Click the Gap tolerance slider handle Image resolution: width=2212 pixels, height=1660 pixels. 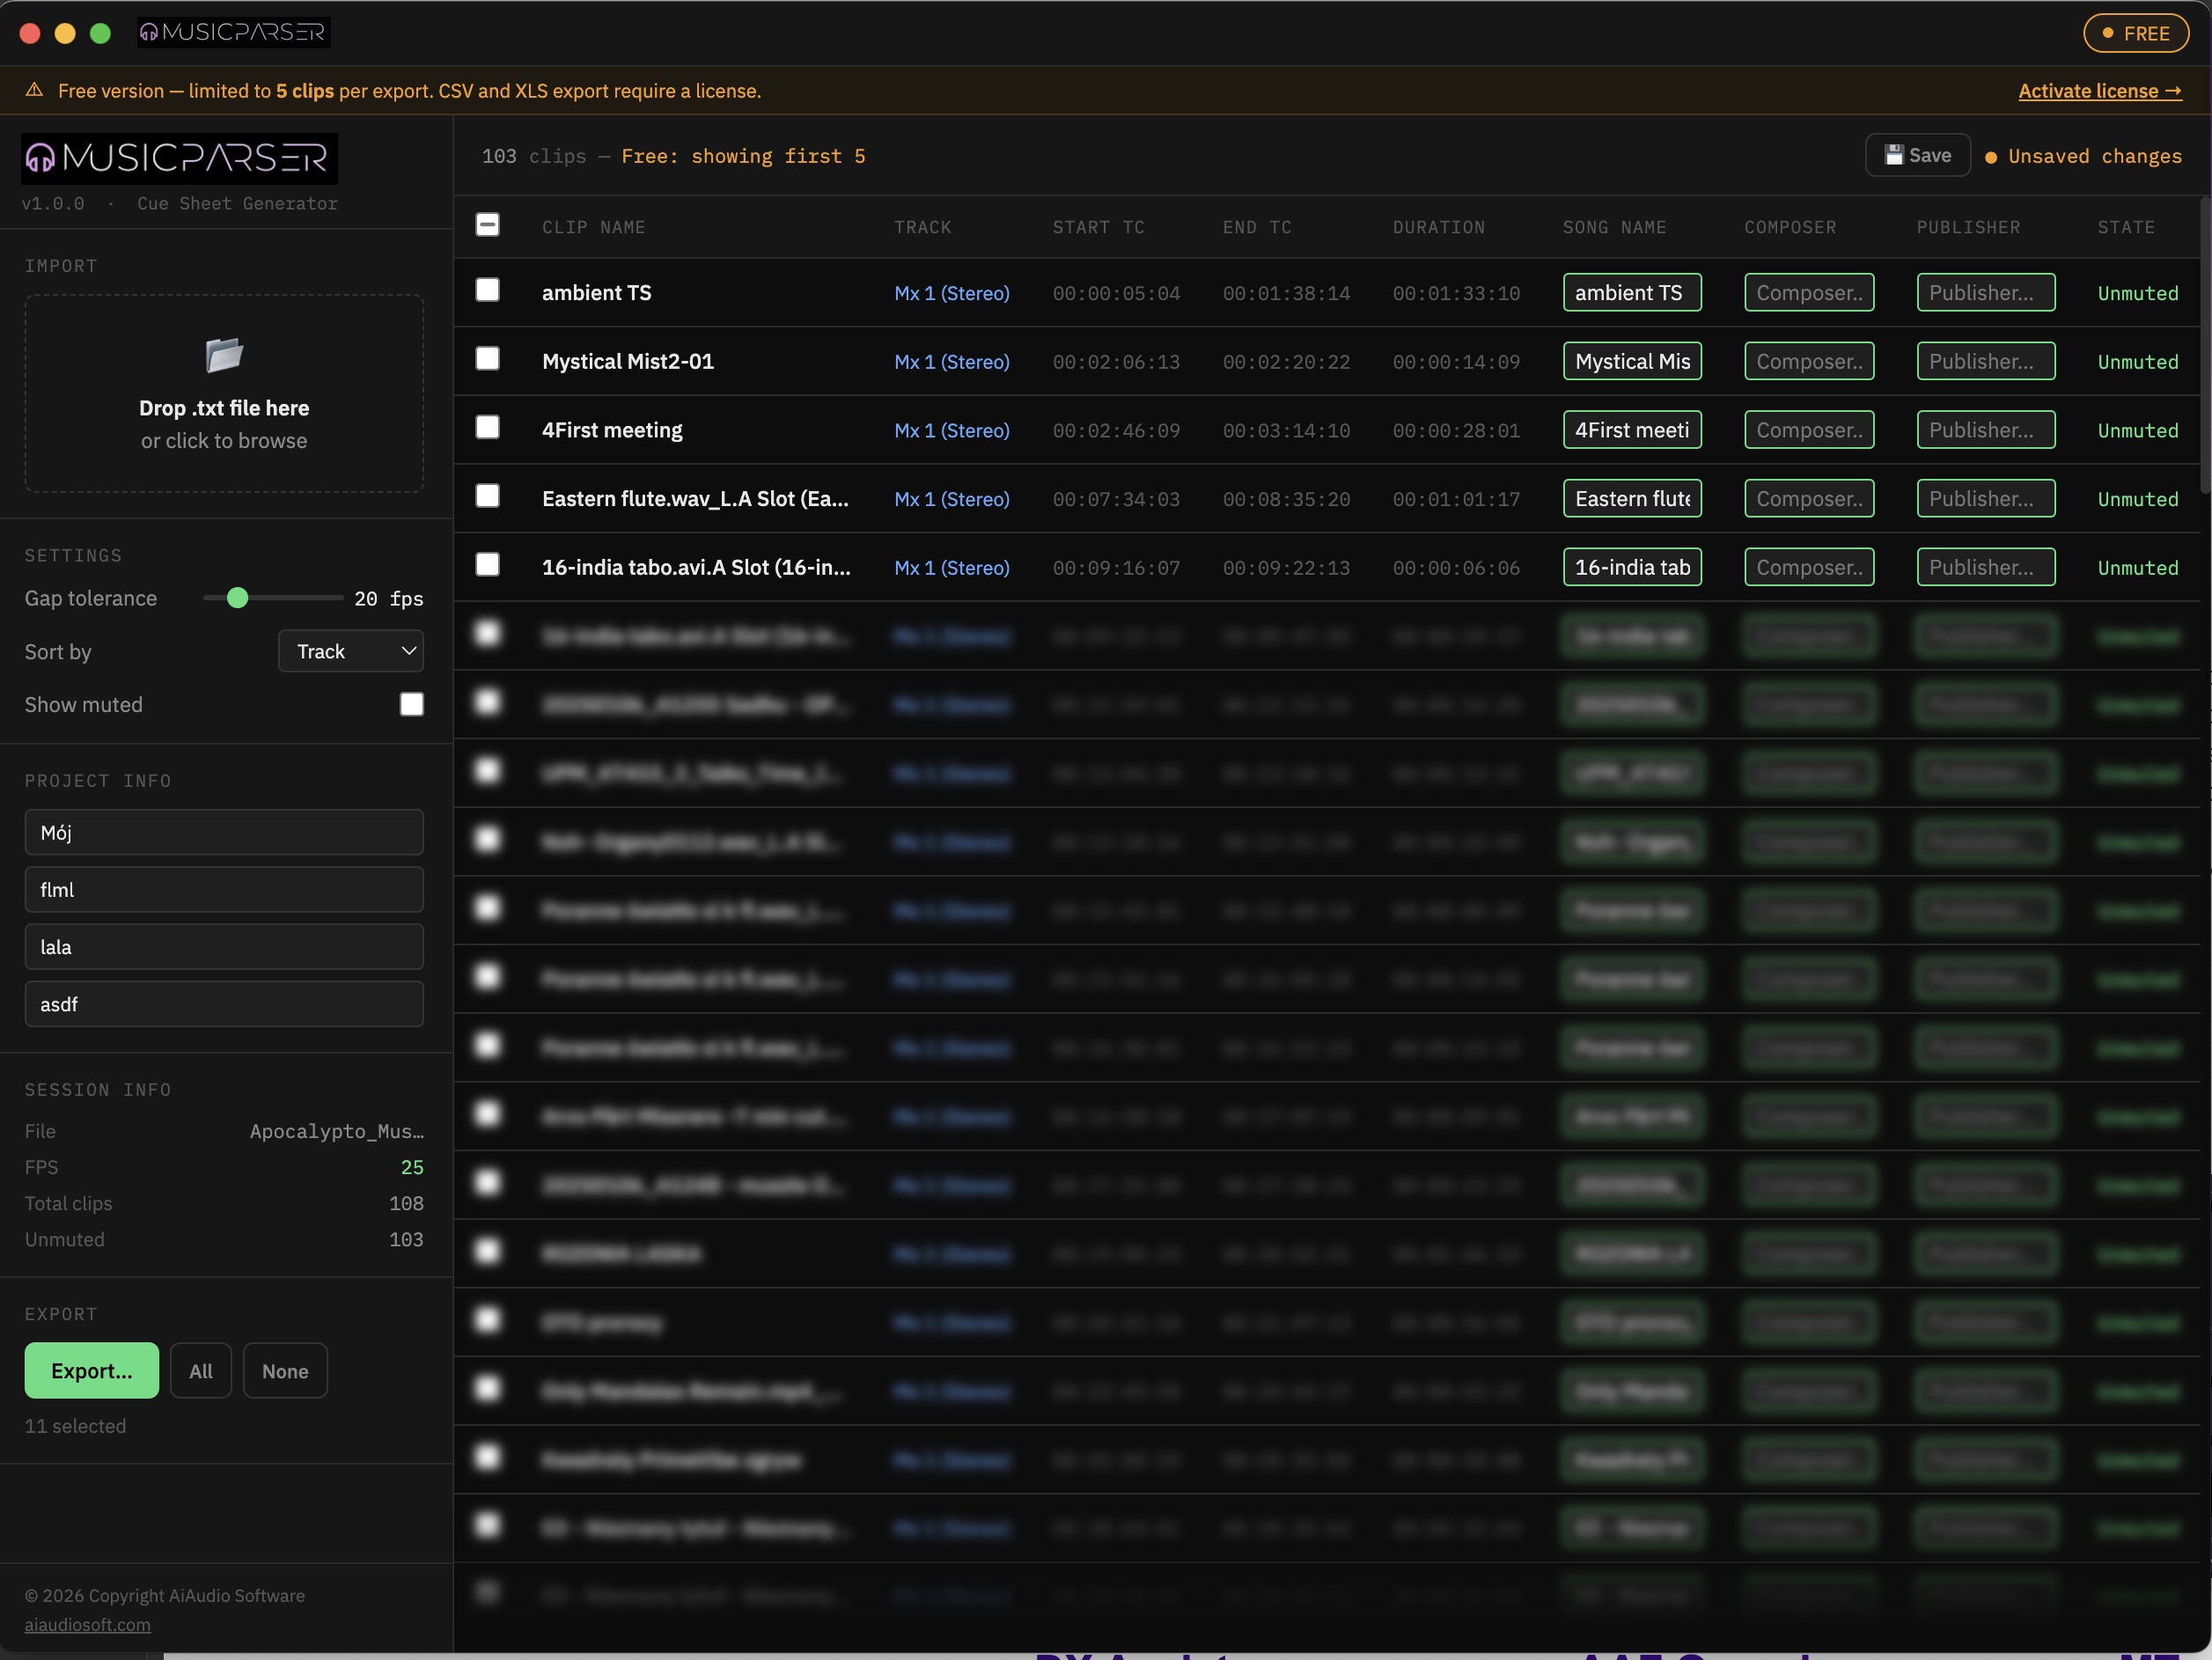pos(237,598)
